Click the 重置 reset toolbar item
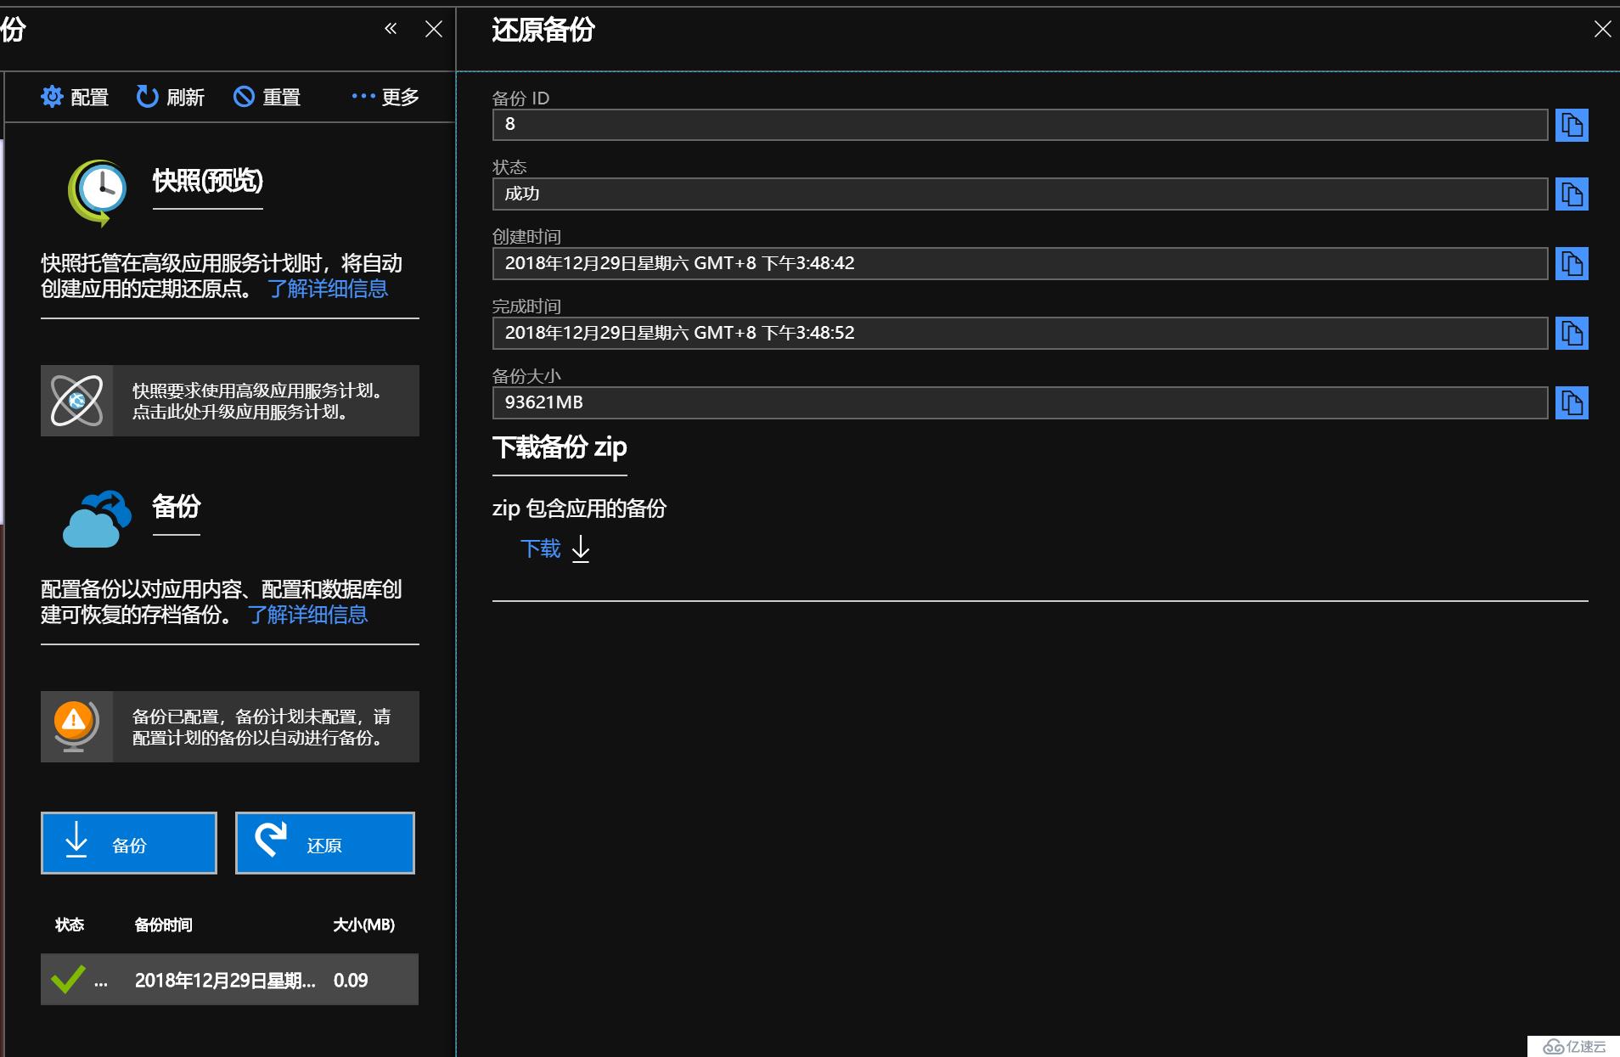Screen dimensions: 1620x1057 [x=267, y=97]
